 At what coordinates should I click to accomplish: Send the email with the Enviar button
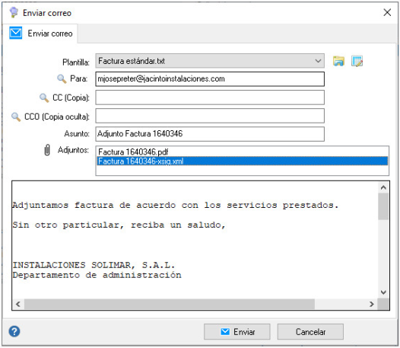point(237,332)
